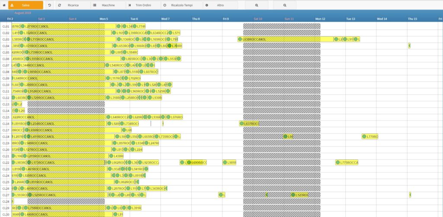Click the green dot on order L775ROCCA
The height and width of the screenshot is (217, 443).
tap(338, 163)
